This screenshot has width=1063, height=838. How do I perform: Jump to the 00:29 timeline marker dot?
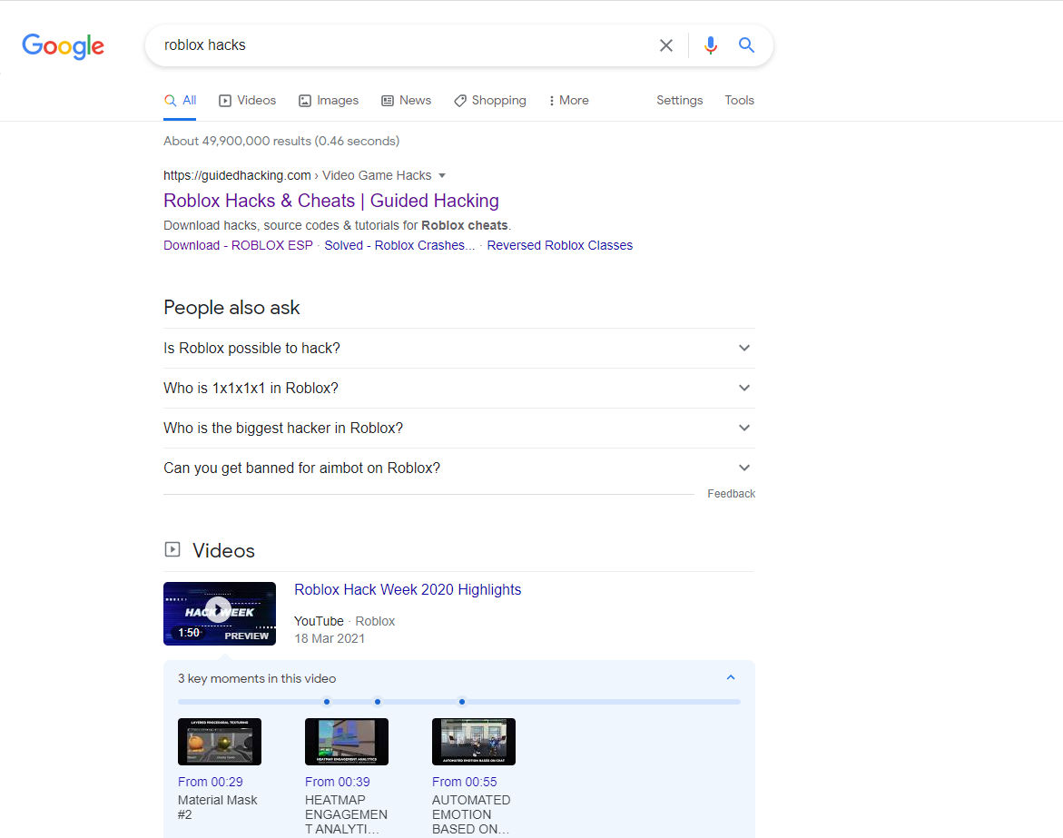[327, 702]
